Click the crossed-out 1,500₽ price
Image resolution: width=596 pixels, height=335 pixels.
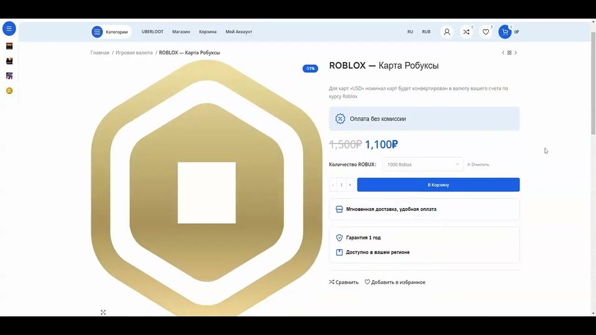[x=345, y=144]
